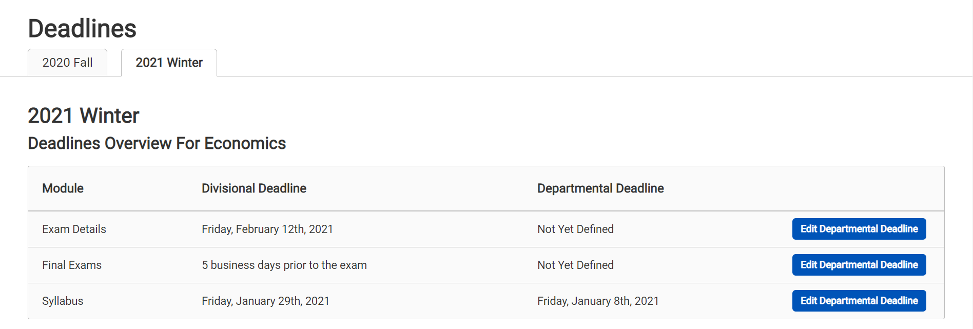
Task: Click the Friday, February 12th, 2021 date
Action: tap(267, 229)
